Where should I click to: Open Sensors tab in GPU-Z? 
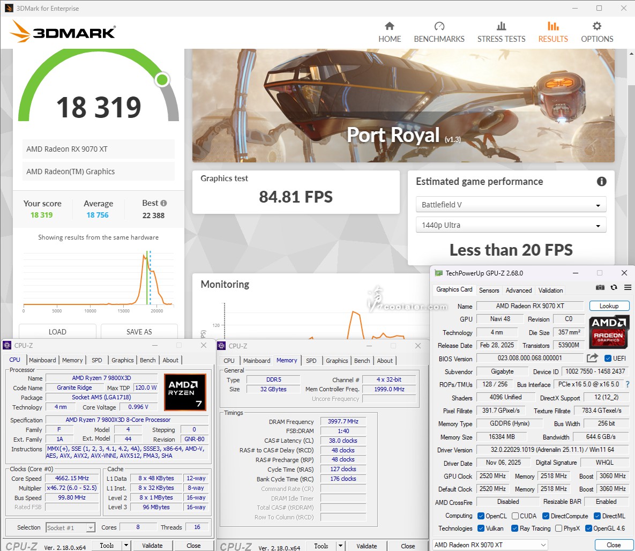489,290
